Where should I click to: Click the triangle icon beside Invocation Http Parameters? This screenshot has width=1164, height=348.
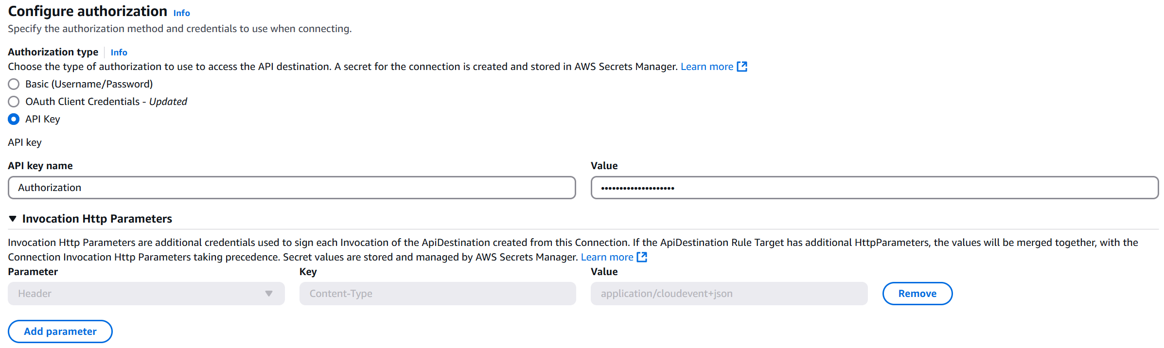click(13, 219)
